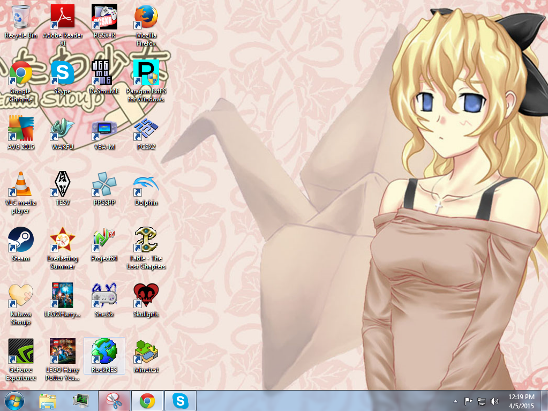Select the Mozilla Firefox desktop shortcut
This screenshot has height=411, width=548.
pos(146,25)
